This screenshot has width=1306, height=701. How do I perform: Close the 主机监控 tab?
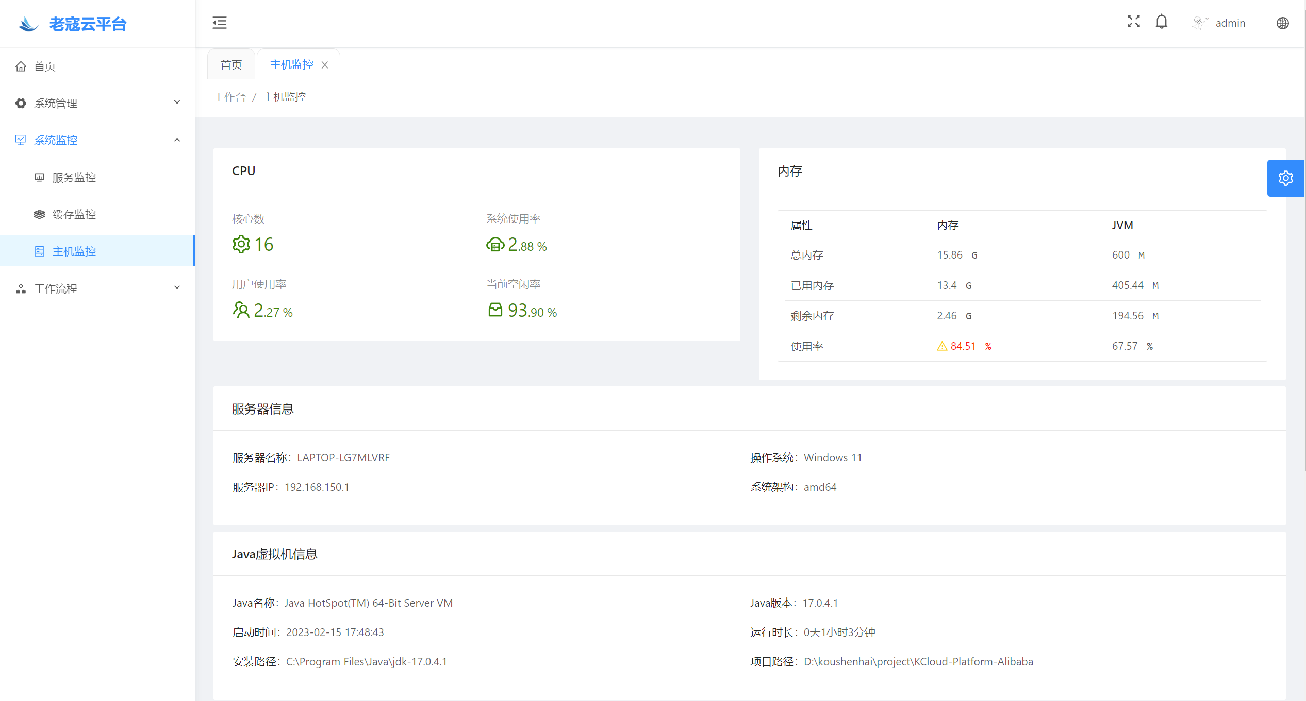pyautogui.click(x=325, y=65)
